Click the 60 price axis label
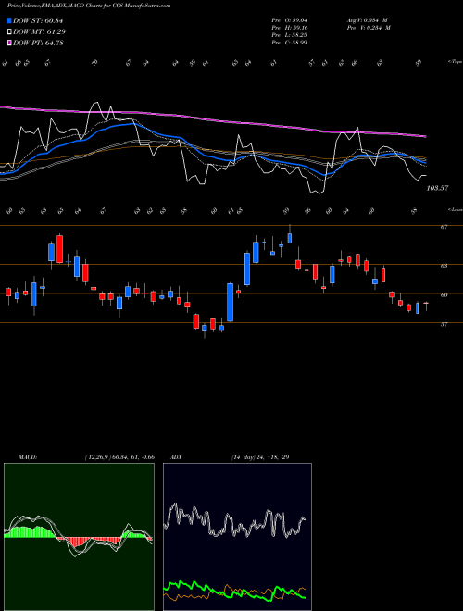The height and width of the screenshot is (611, 463). tap(444, 295)
